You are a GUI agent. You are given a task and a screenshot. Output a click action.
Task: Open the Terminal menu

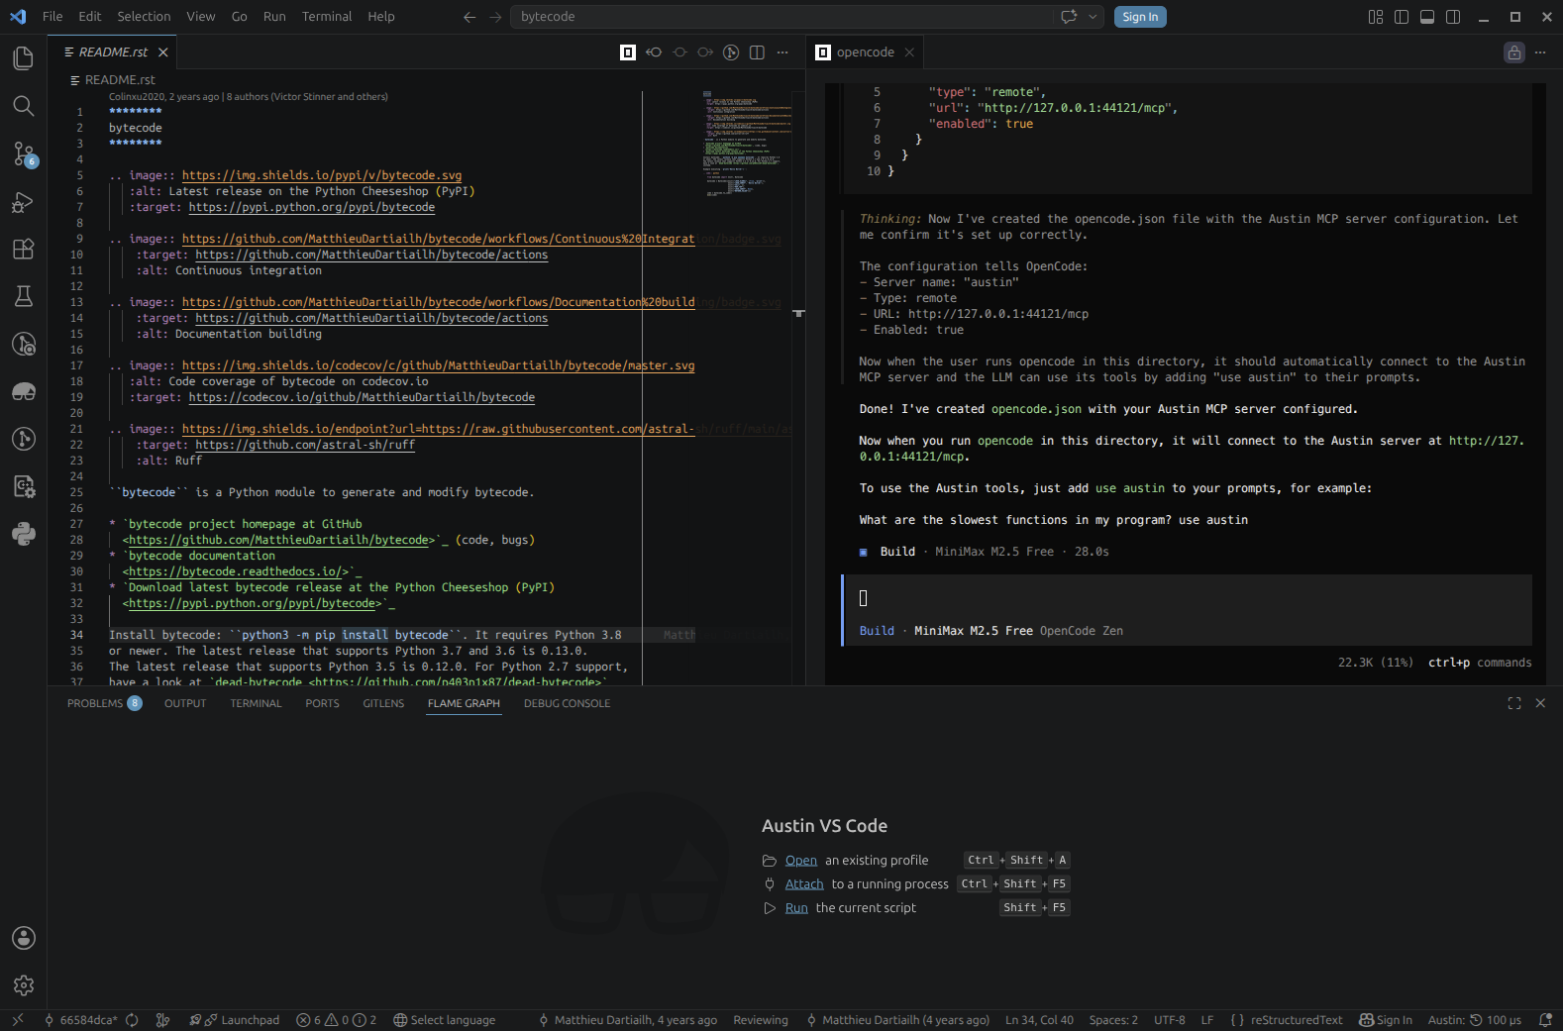tap(327, 17)
